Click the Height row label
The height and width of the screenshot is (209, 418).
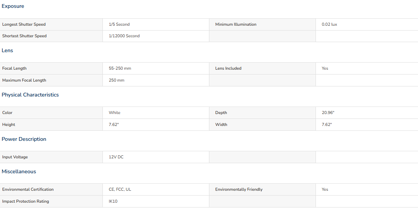point(9,124)
